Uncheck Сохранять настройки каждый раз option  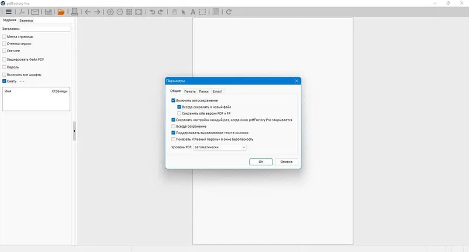[173, 120]
